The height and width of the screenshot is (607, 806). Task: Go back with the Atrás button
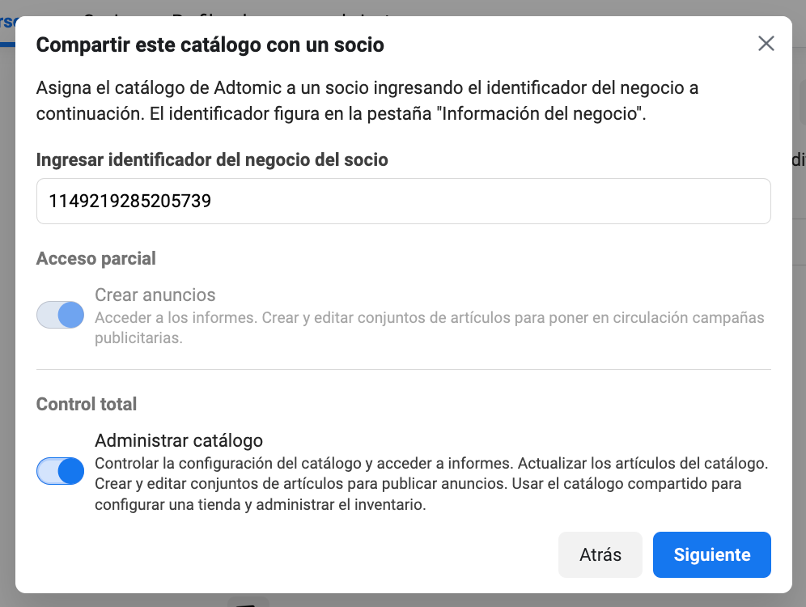pos(600,554)
